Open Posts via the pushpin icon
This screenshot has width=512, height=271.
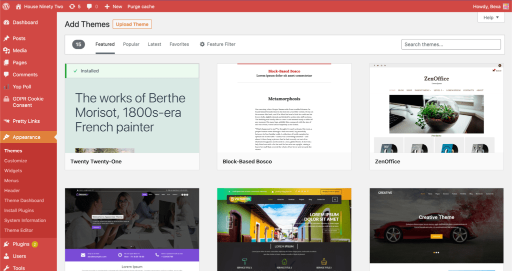[x=6, y=38]
